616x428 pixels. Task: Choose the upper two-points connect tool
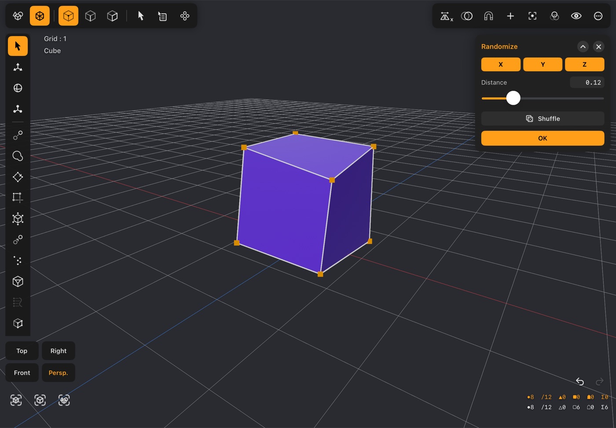click(x=18, y=135)
